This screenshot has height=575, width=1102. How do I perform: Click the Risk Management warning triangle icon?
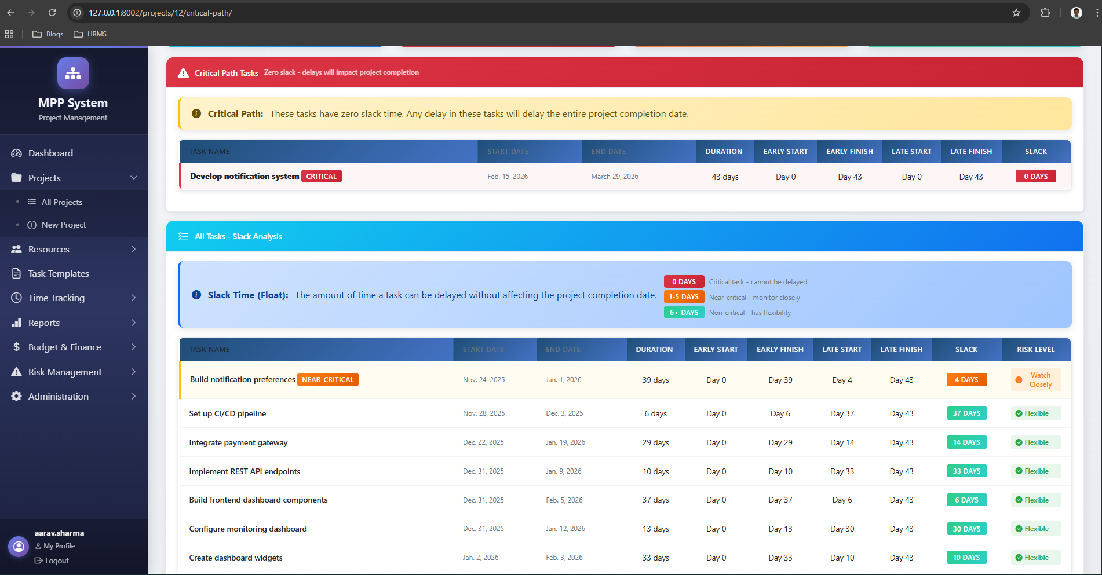[x=16, y=372]
